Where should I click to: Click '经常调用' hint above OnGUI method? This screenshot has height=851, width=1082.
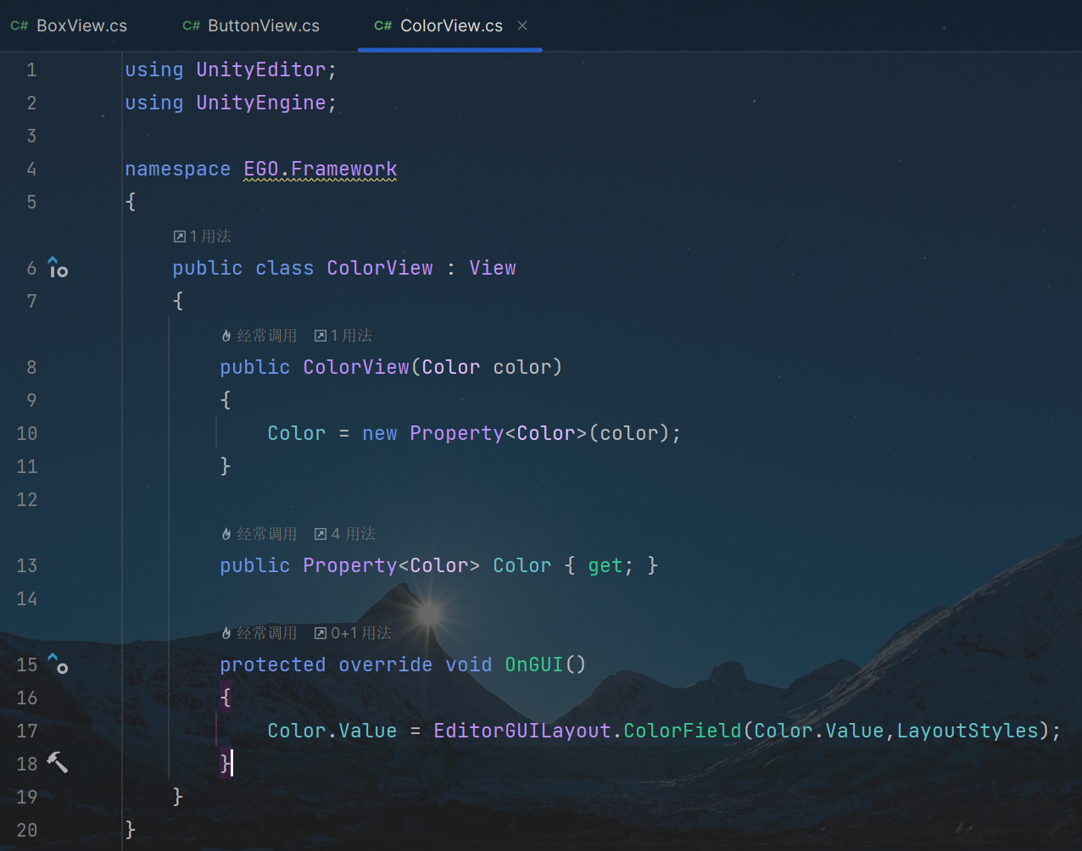point(259,633)
